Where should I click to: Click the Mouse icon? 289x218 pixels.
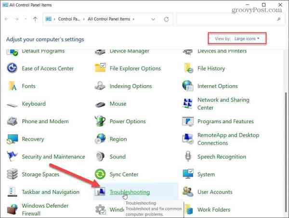point(100,104)
